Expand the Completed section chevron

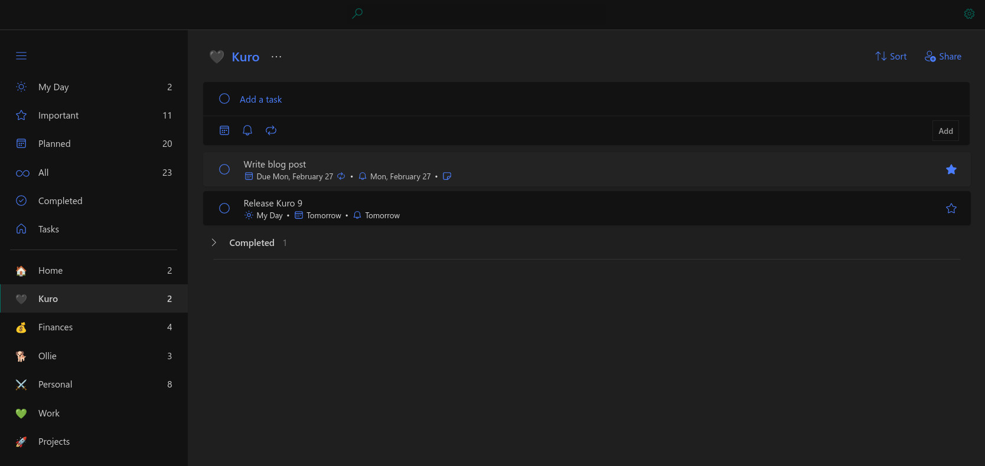[214, 242]
